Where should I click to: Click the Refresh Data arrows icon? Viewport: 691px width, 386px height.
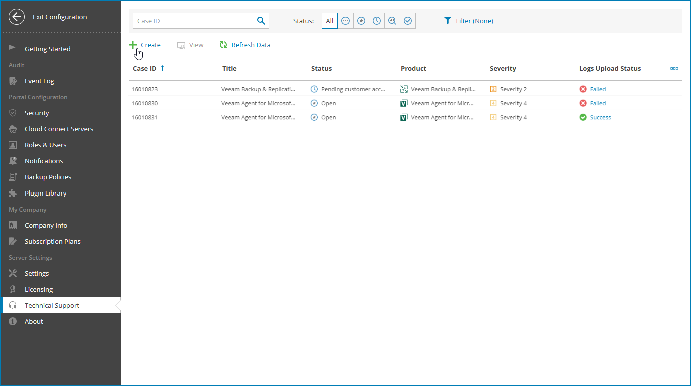tap(223, 45)
